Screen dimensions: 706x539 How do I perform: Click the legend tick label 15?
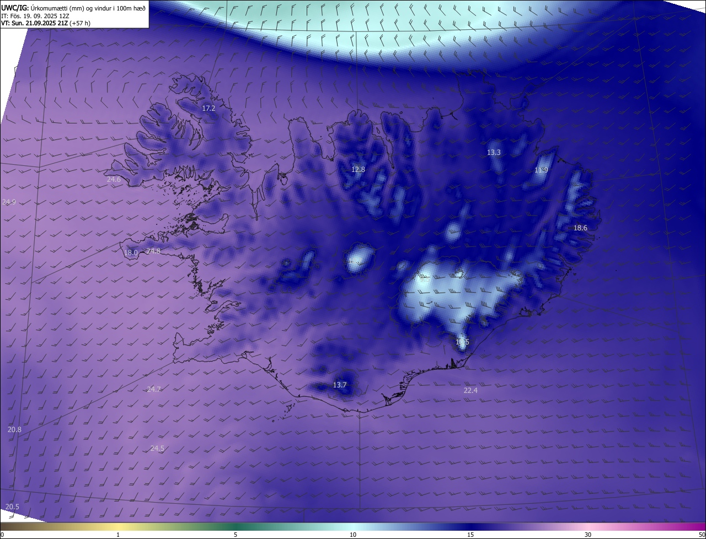(470, 535)
